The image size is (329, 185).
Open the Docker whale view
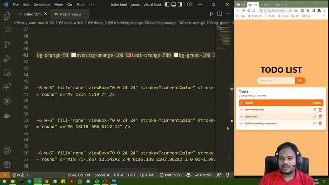[7, 115]
